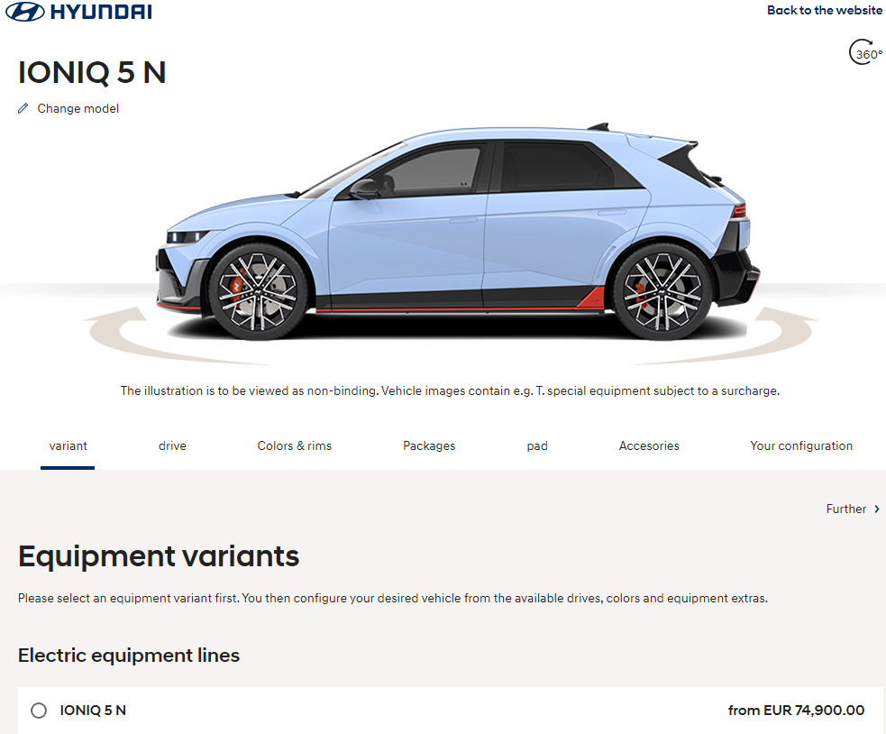886x734 pixels.
Task: Click the Hyundai logo
Action: (79, 12)
